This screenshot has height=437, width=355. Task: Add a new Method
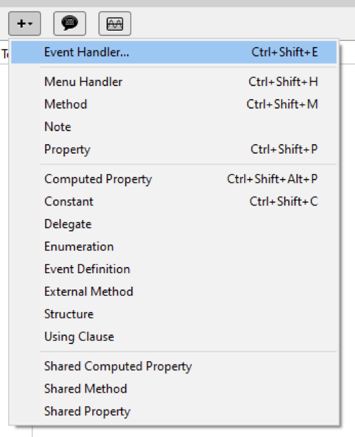pyautogui.click(x=174, y=104)
